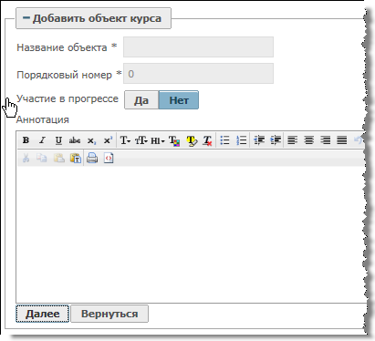The width and height of the screenshot is (375, 341).
Task: Center-align the text
Action: 309,140
